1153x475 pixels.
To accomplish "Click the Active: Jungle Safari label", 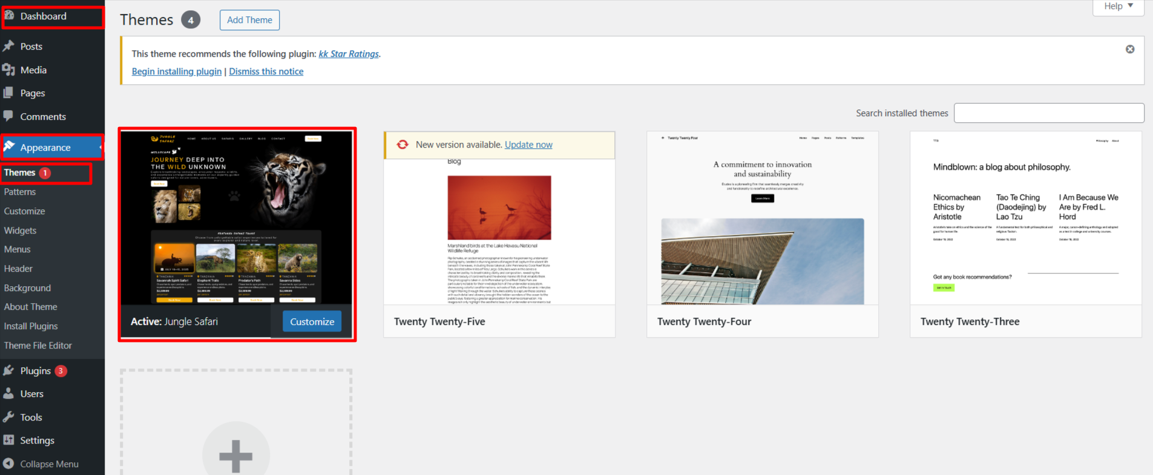I will coord(174,321).
